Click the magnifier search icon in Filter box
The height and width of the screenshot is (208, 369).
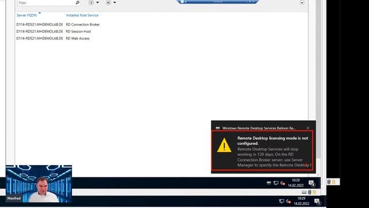77,2
